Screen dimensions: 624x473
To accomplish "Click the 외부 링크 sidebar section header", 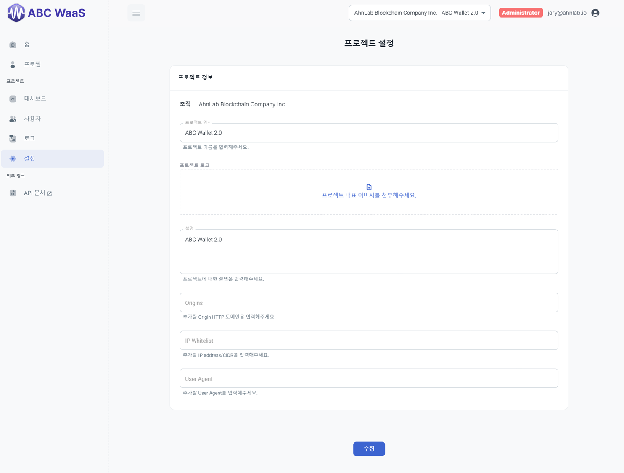I will (16, 176).
